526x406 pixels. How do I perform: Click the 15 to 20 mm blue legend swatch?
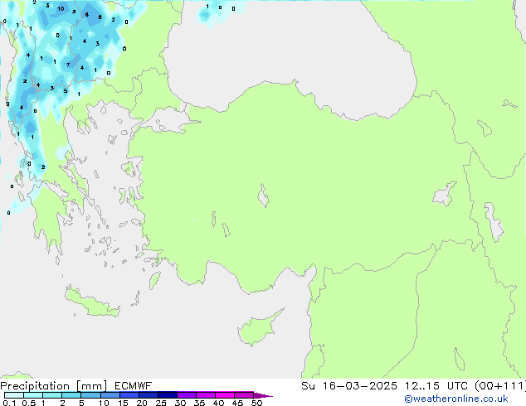129,395
